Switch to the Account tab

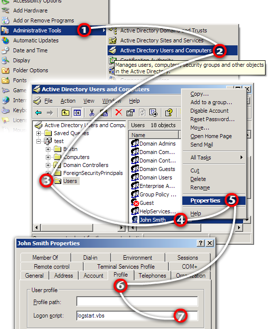[x=93, y=276]
